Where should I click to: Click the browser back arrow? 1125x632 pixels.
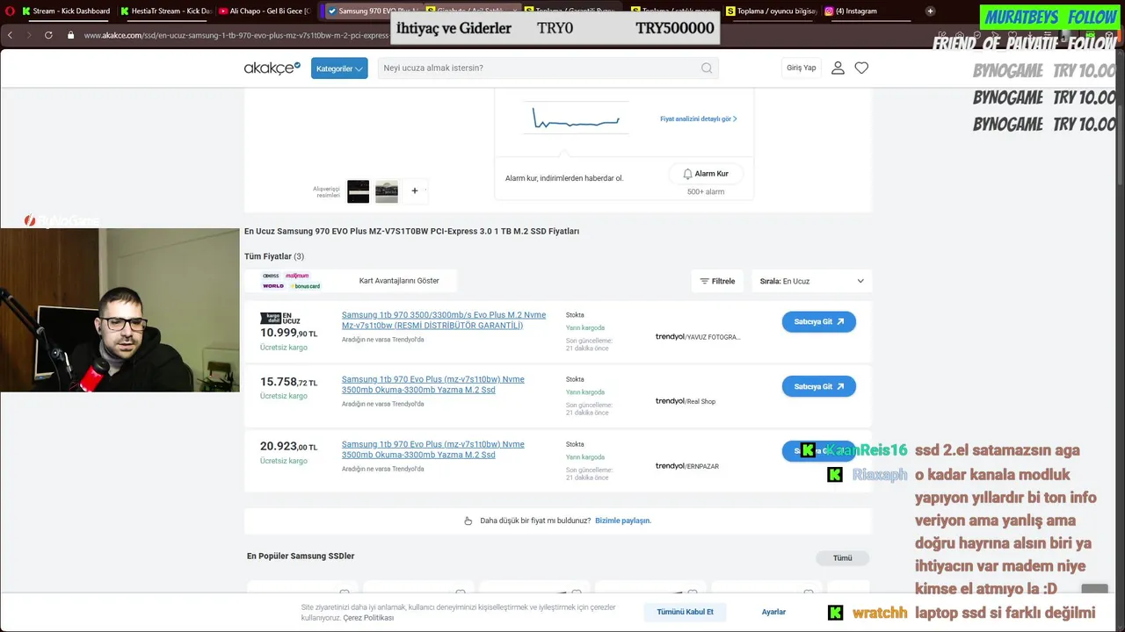click(x=10, y=35)
